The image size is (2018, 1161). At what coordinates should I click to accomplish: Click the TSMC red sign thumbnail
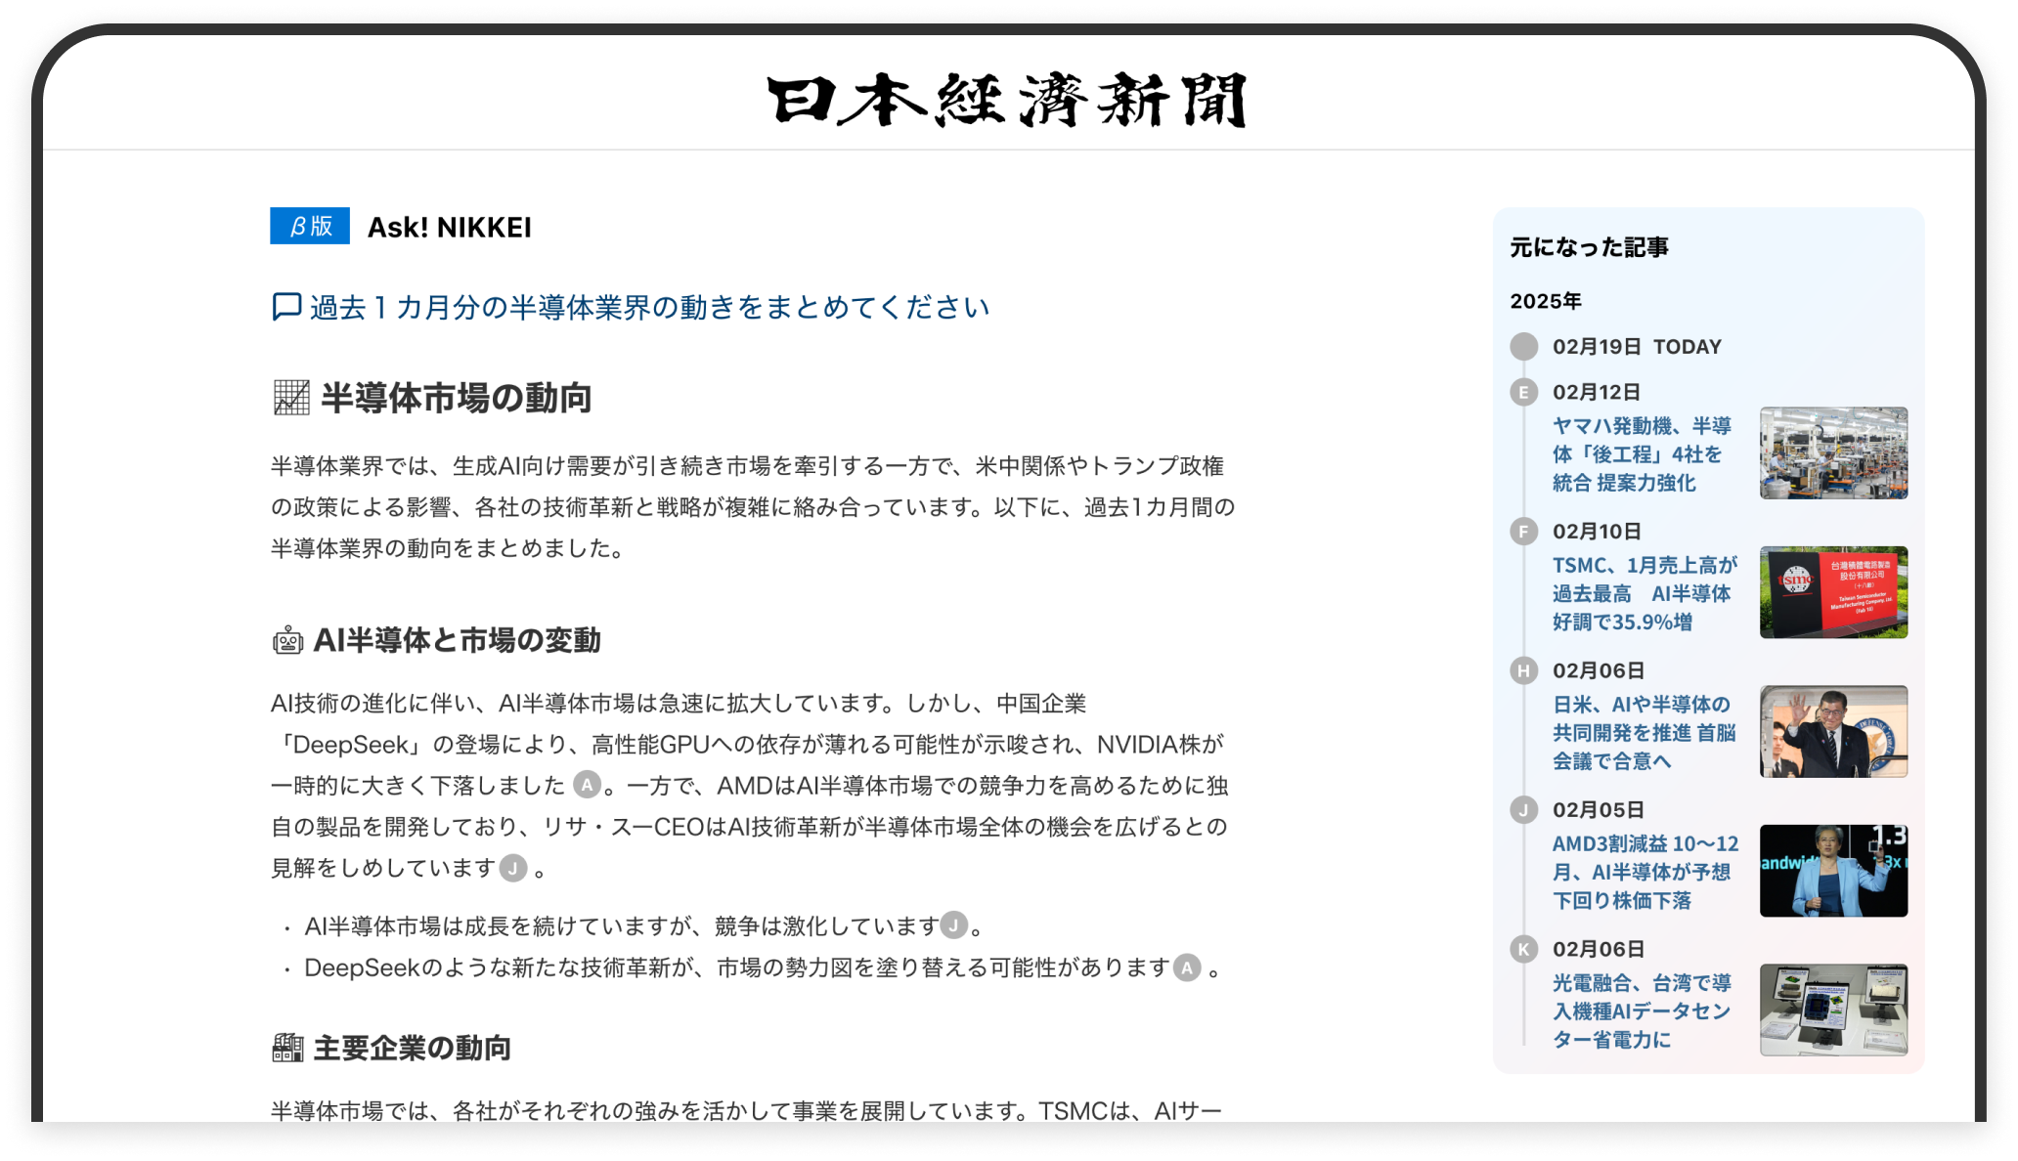point(1833,592)
